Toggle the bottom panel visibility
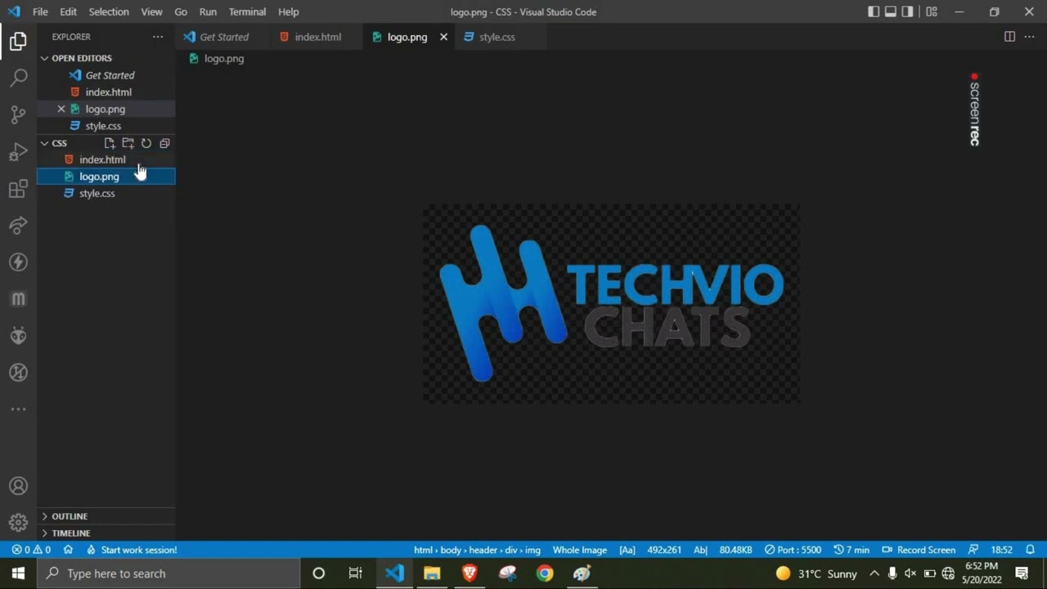The height and width of the screenshot is (589, 1047). coord(891,11)
